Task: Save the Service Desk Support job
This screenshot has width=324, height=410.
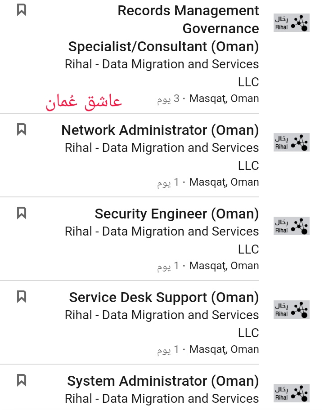Action: (22, 297)
